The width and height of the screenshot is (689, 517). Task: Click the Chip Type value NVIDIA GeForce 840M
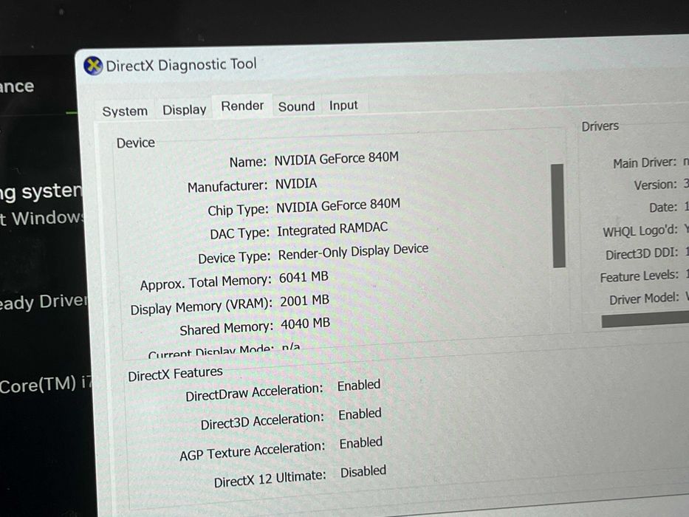(338, 206)
